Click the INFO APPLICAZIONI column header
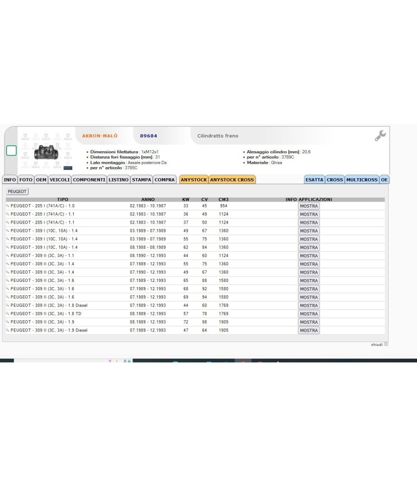This screenshot has width=417, height=486. [309, 199]
